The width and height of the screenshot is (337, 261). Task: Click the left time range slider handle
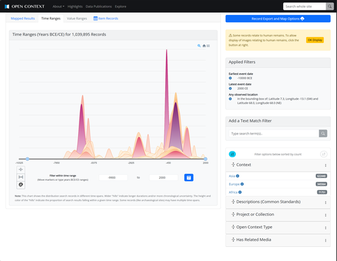28,159
